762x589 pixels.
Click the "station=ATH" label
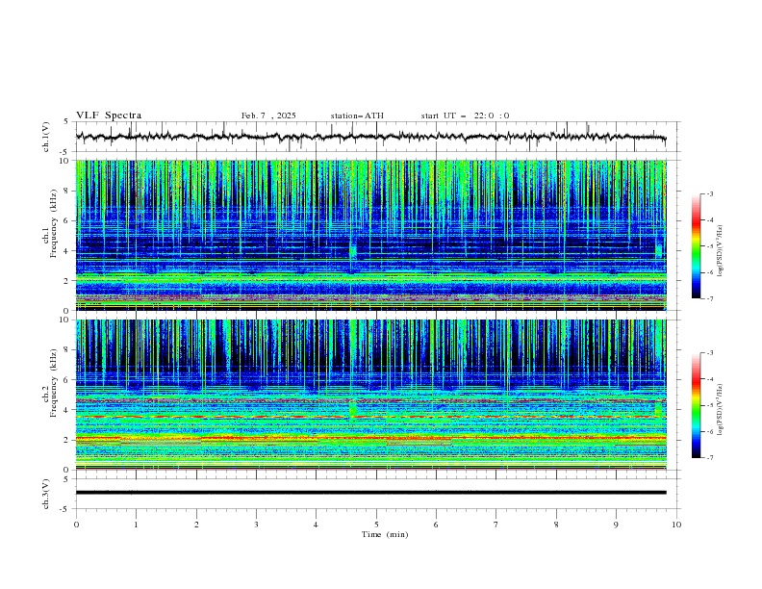click(x=357, y=115)
